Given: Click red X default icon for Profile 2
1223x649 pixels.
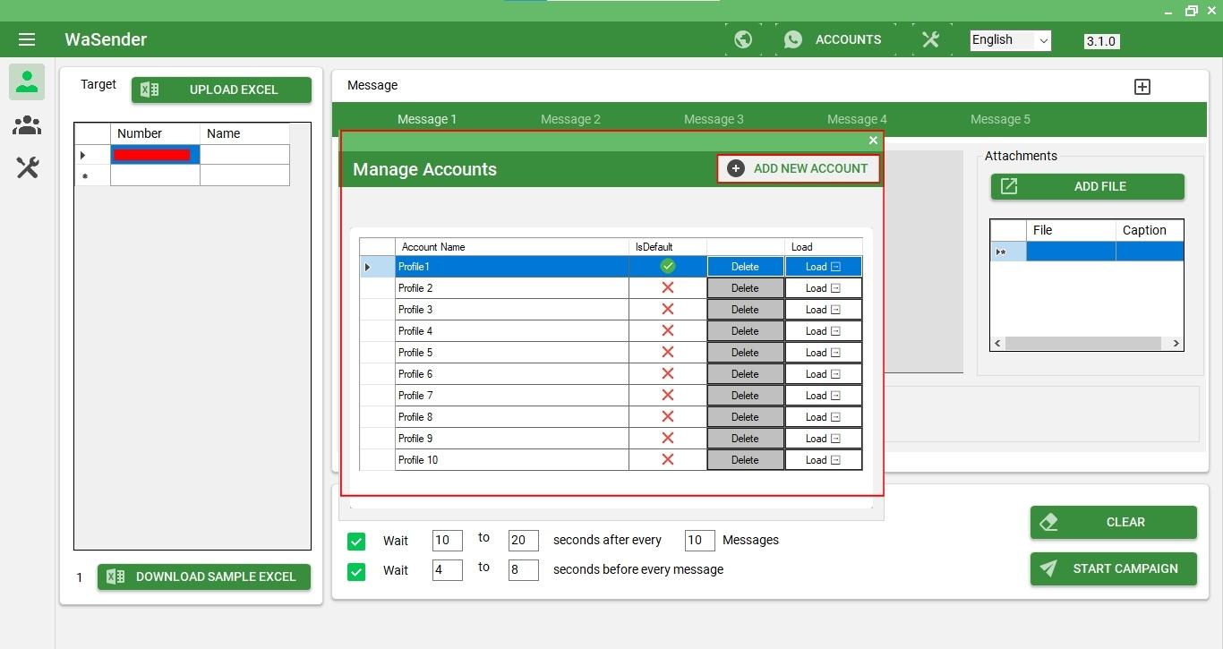Looking at the screenshot, I should click(667, 287).
